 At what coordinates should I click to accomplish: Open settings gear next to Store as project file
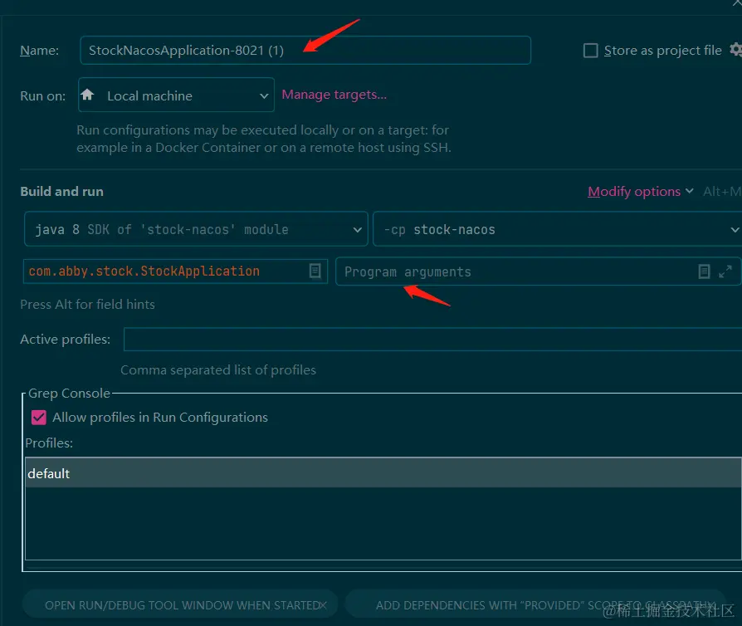pos(736,50)
